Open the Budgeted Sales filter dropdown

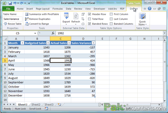point(48,43)
